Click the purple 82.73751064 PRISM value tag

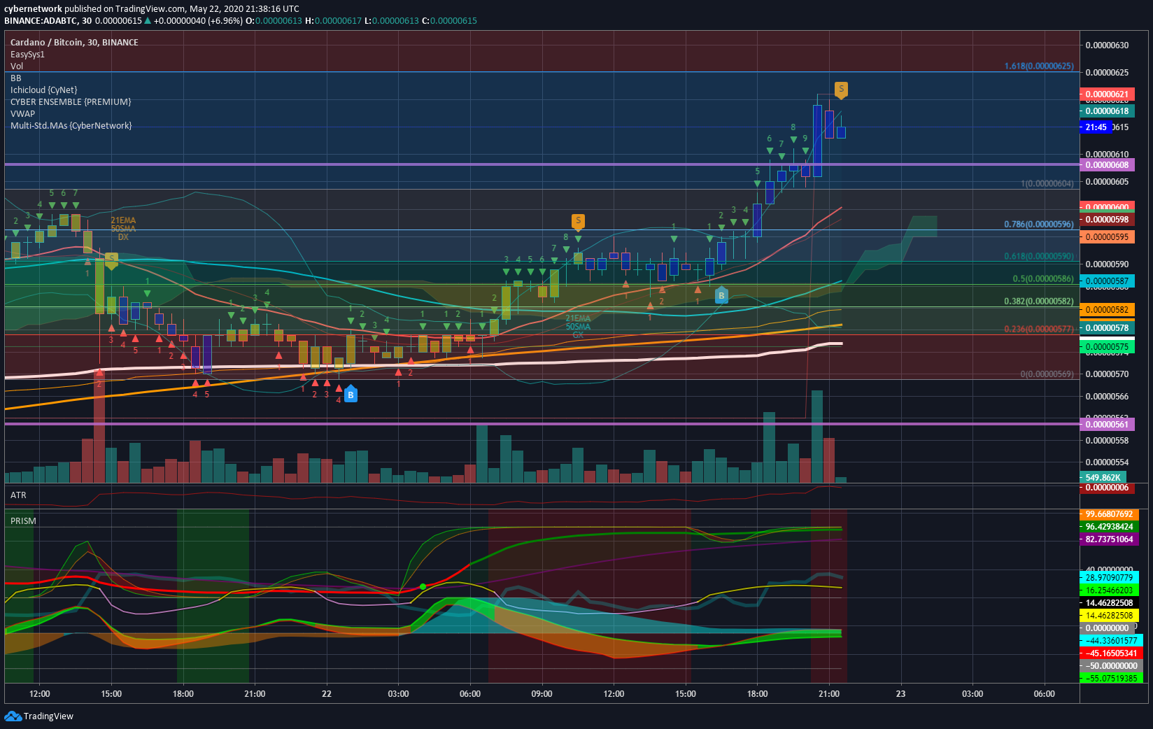tap(1110, 539)
